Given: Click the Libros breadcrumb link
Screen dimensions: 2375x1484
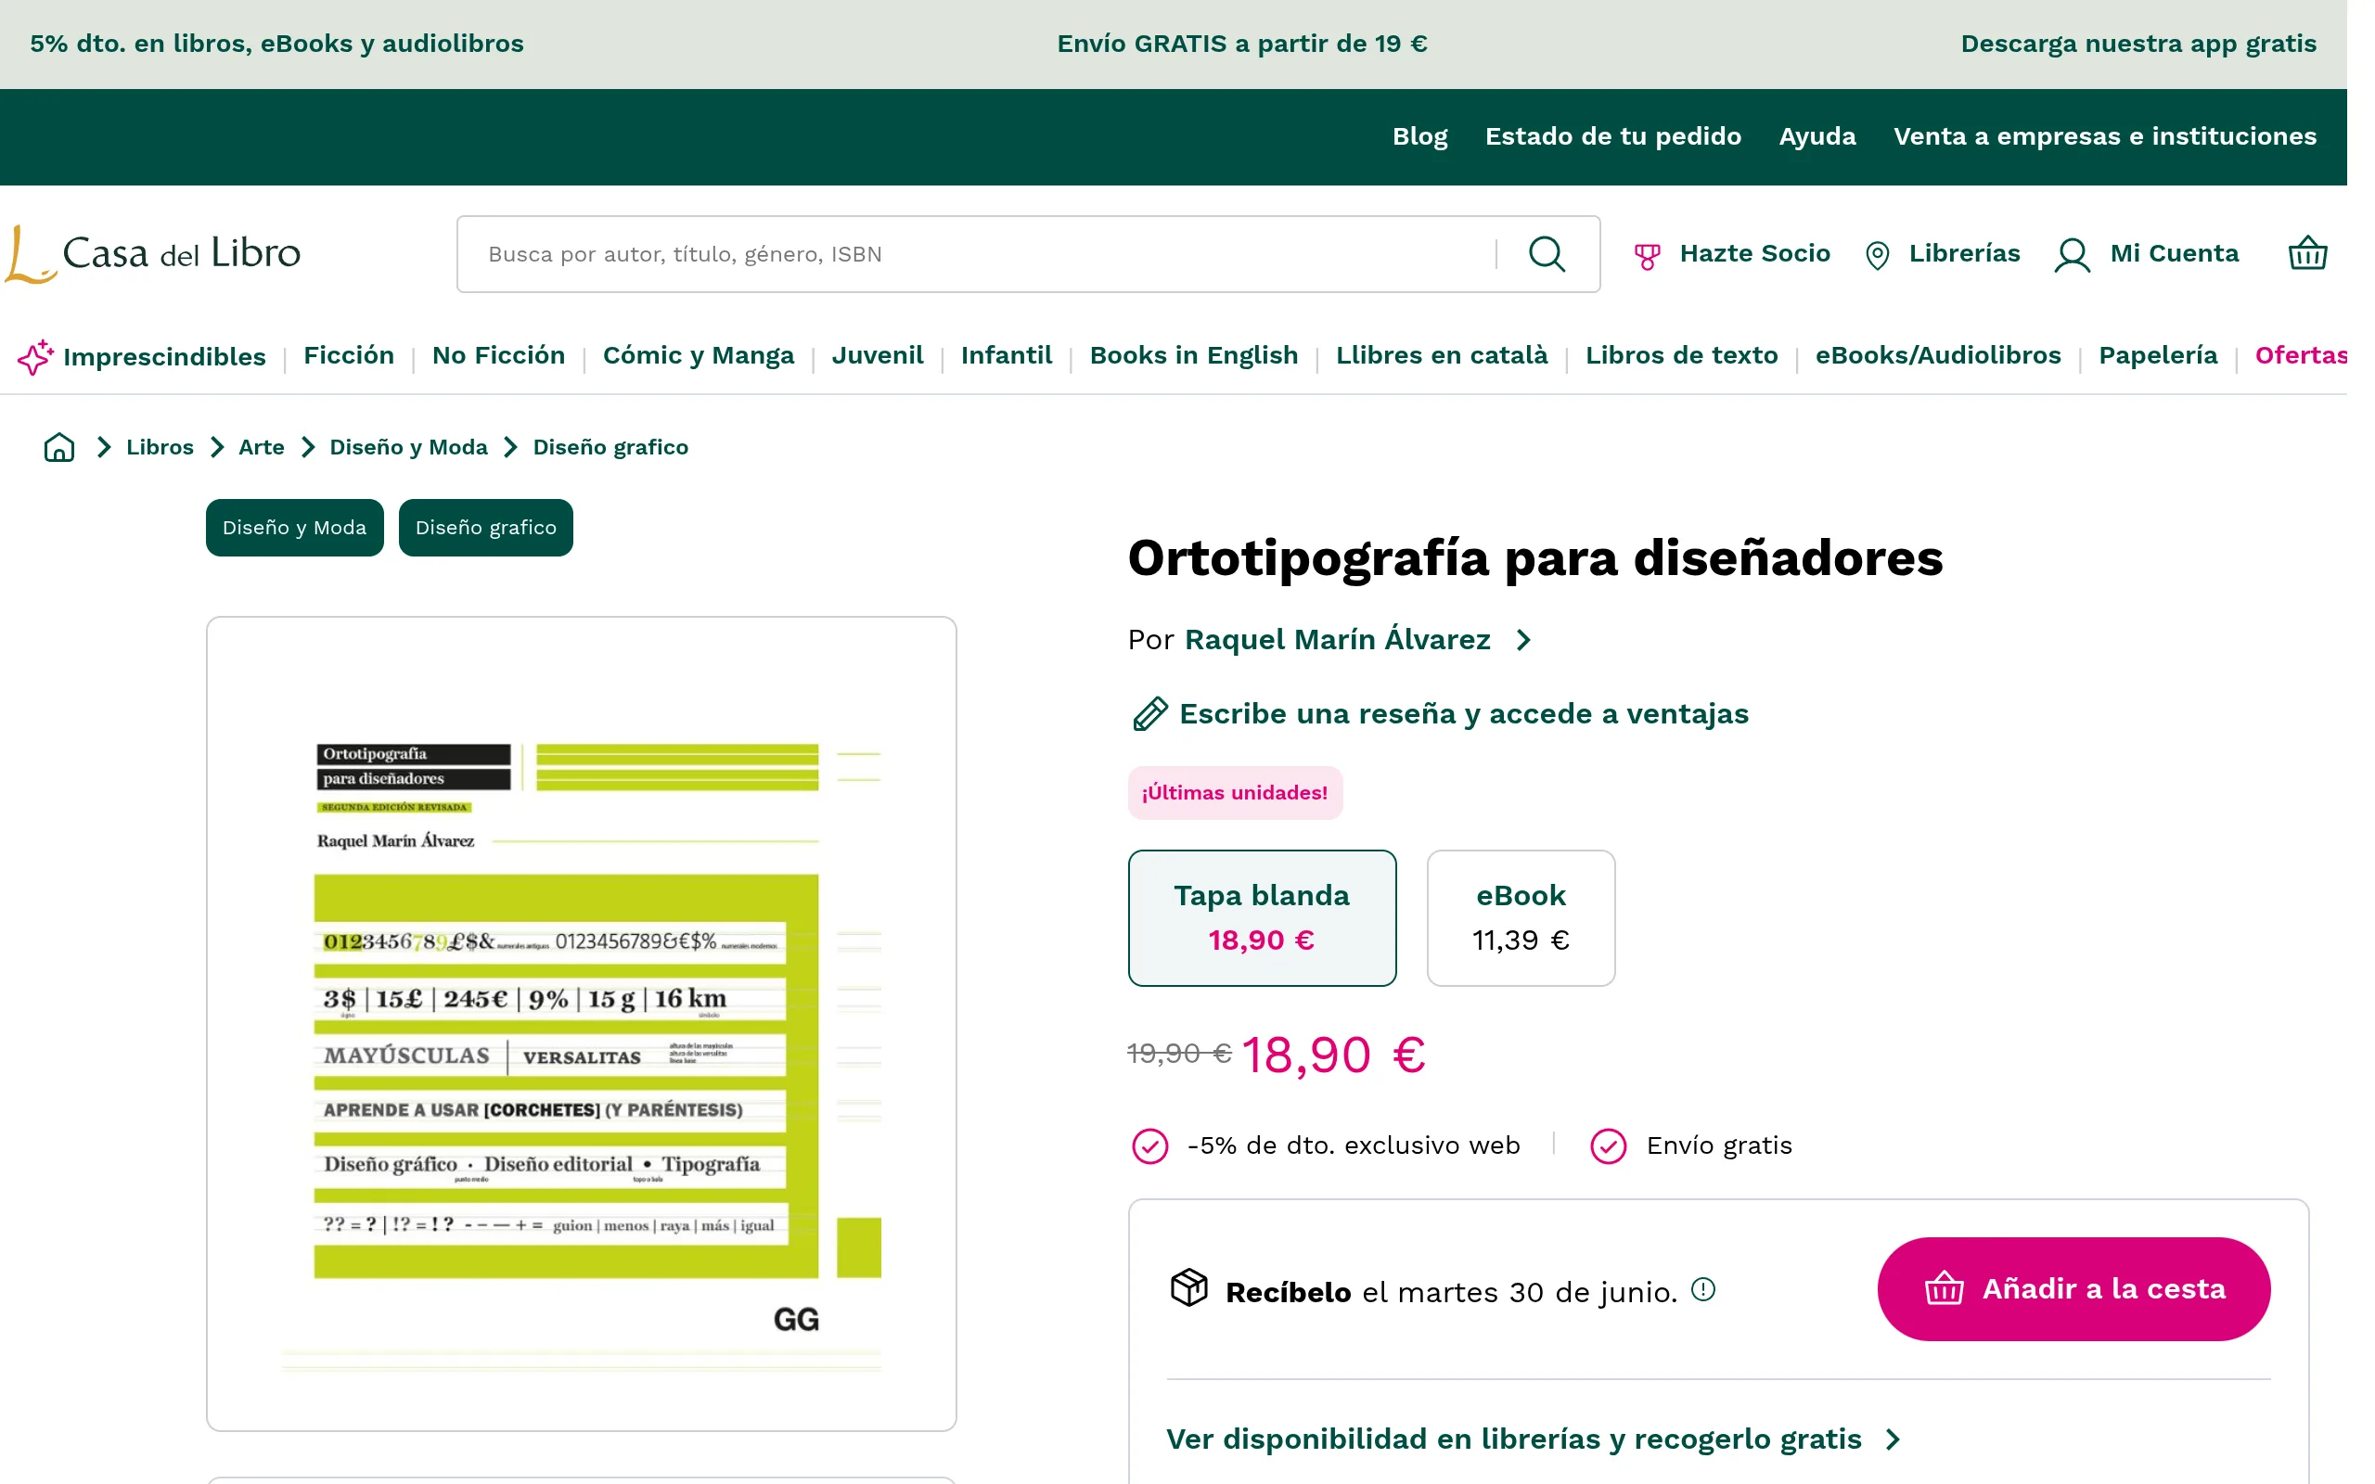Looking at the screenshot, I should [x=160, y=448].
